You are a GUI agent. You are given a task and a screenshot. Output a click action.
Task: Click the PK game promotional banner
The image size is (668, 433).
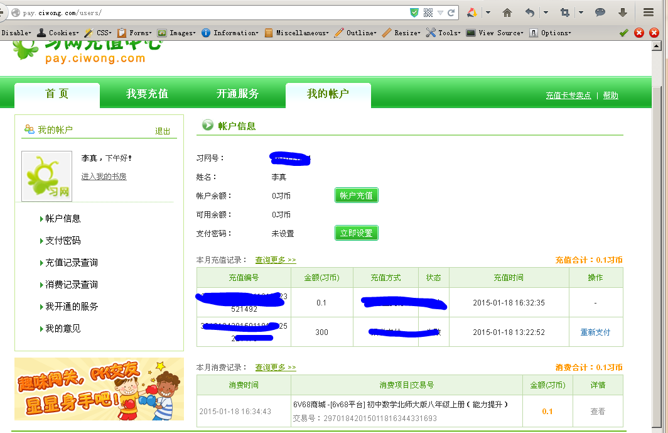pyautogui.click(x=99, y=389)
